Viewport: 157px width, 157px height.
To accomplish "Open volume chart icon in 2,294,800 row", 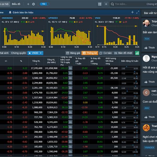I will [x=70, y=83].
